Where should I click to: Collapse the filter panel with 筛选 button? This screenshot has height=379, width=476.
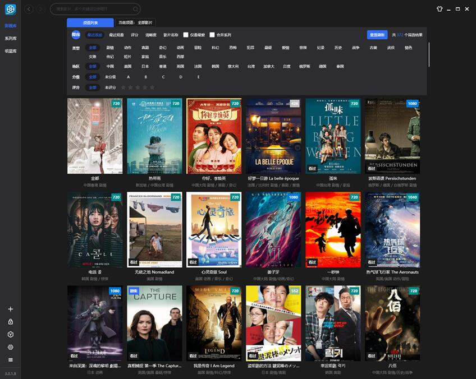[76, 35]
